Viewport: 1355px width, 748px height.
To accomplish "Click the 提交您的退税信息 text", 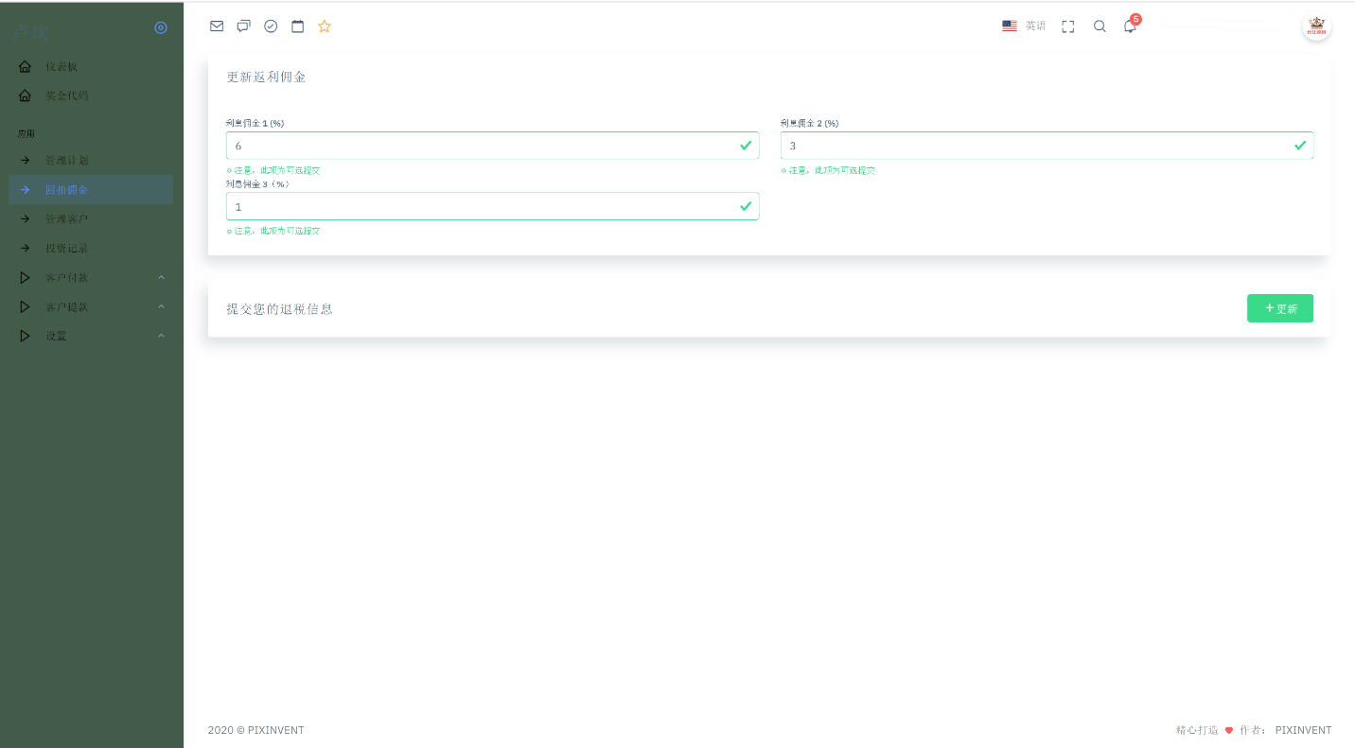I will click(279, 309).
